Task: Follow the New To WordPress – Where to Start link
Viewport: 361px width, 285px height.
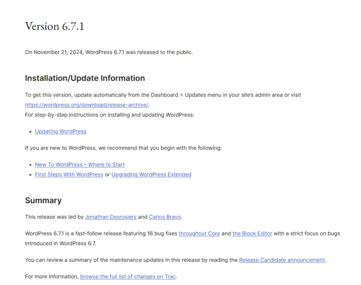Action: click(x=80, y=165)
